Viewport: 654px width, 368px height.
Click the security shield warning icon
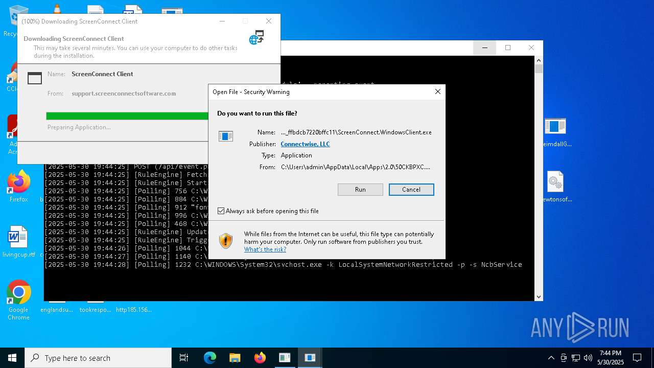click(225, 241)
